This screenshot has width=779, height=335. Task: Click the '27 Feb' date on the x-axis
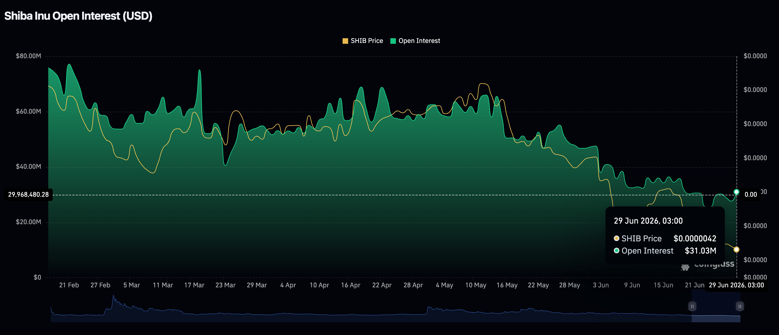(x=100, y=285)
